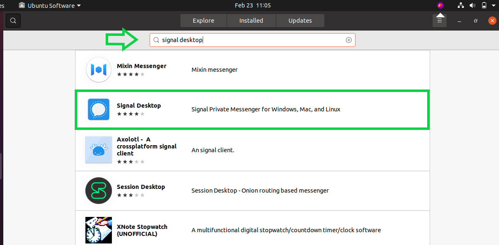Viewport: 499px width, 245px height.
Task: Click the Mixin Messenger star rating
Action: [131, 74]
